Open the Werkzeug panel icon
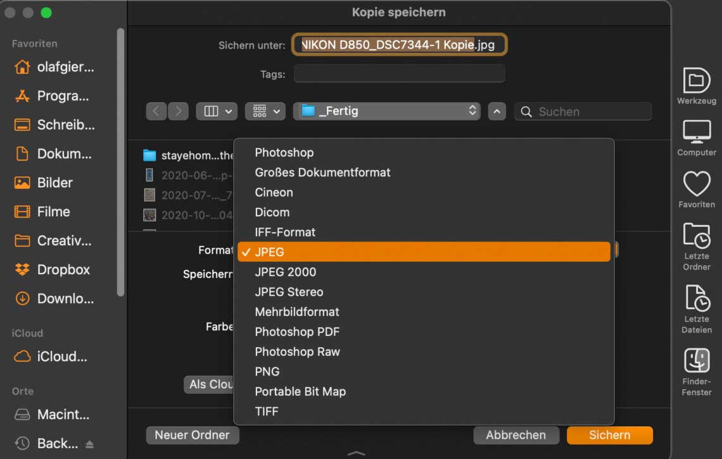Image resolution: width=722 pixels, height=459 pixels. [x=696, y=81]
